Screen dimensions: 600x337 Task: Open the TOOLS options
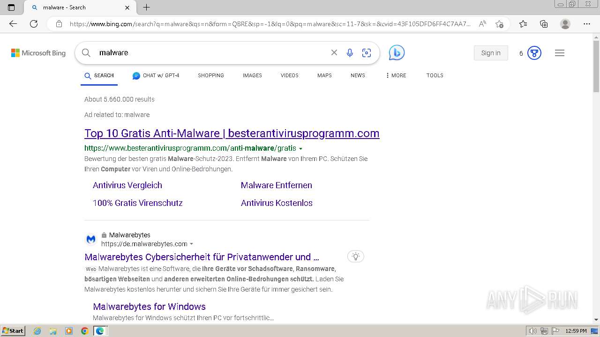tap(435, 75)
